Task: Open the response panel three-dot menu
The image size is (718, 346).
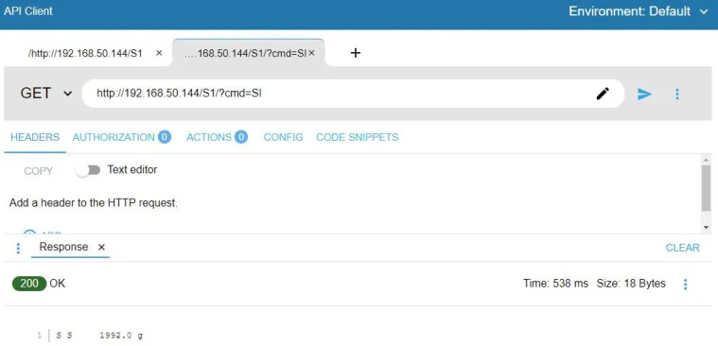Action: [18, 248]
